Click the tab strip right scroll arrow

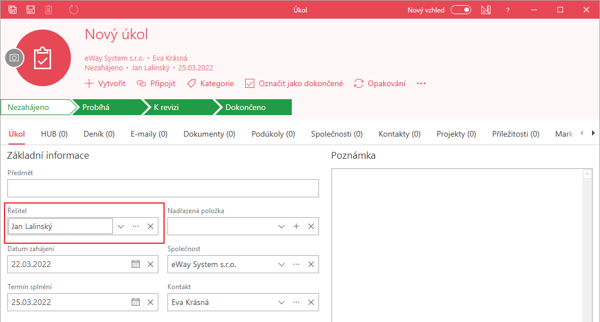pyautogui.click(x=593, y=133)
